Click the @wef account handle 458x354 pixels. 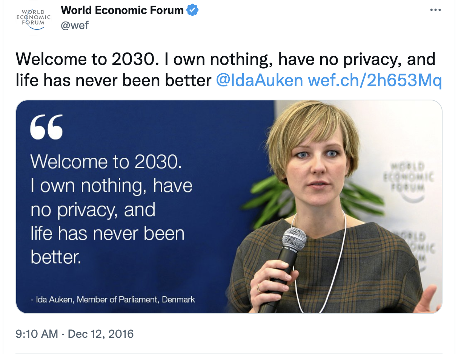pyautogui.click(x=74, y=26)
